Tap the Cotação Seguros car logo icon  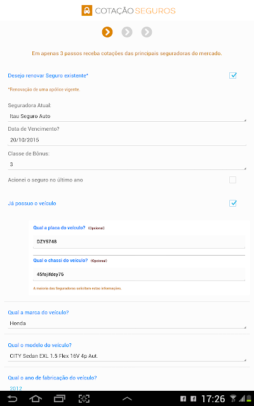point(87,11)
